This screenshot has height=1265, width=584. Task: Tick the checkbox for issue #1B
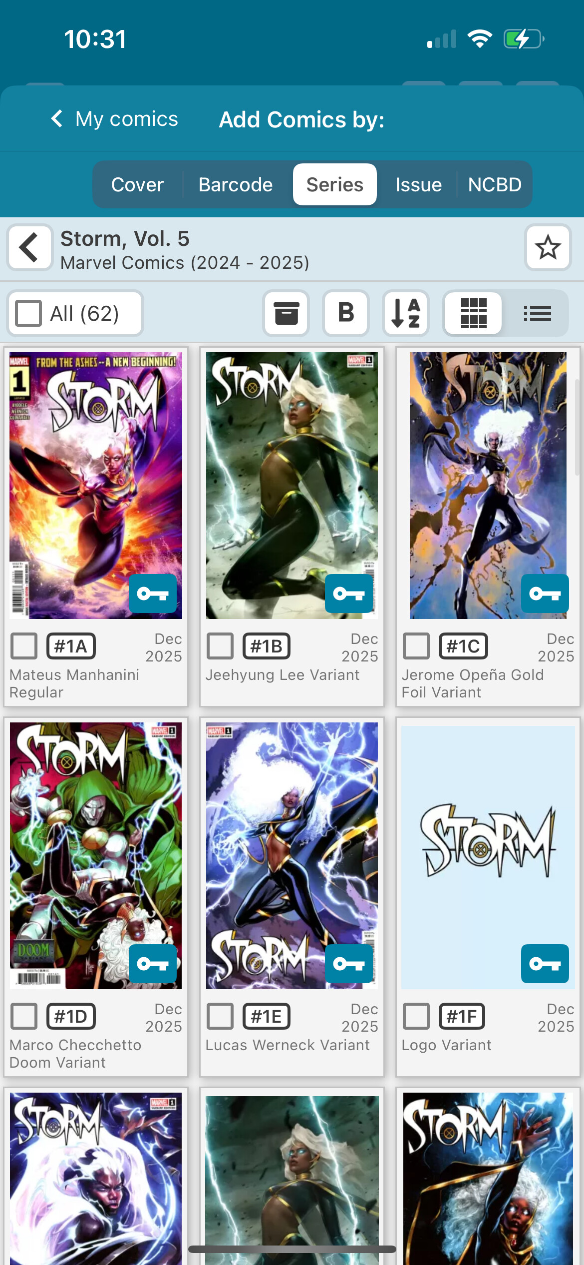click(x=220, y=646)
